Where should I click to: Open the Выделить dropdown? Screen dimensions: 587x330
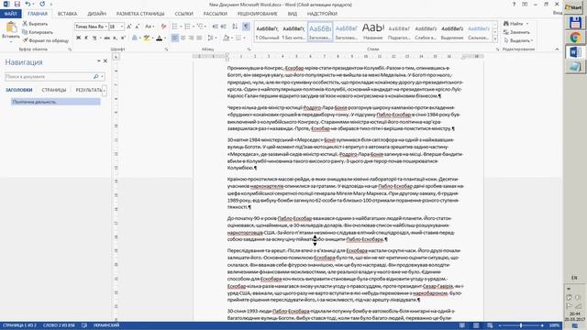(x=518, y=40)
